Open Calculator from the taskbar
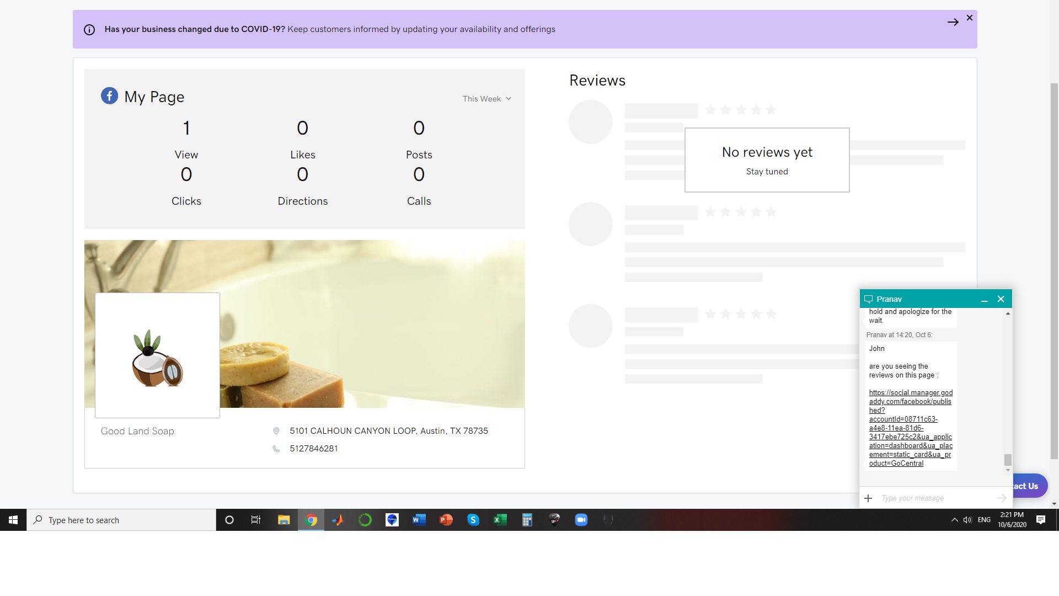Image resolution: width=1059 pixels, height=596 pixels. coord(527,520)
